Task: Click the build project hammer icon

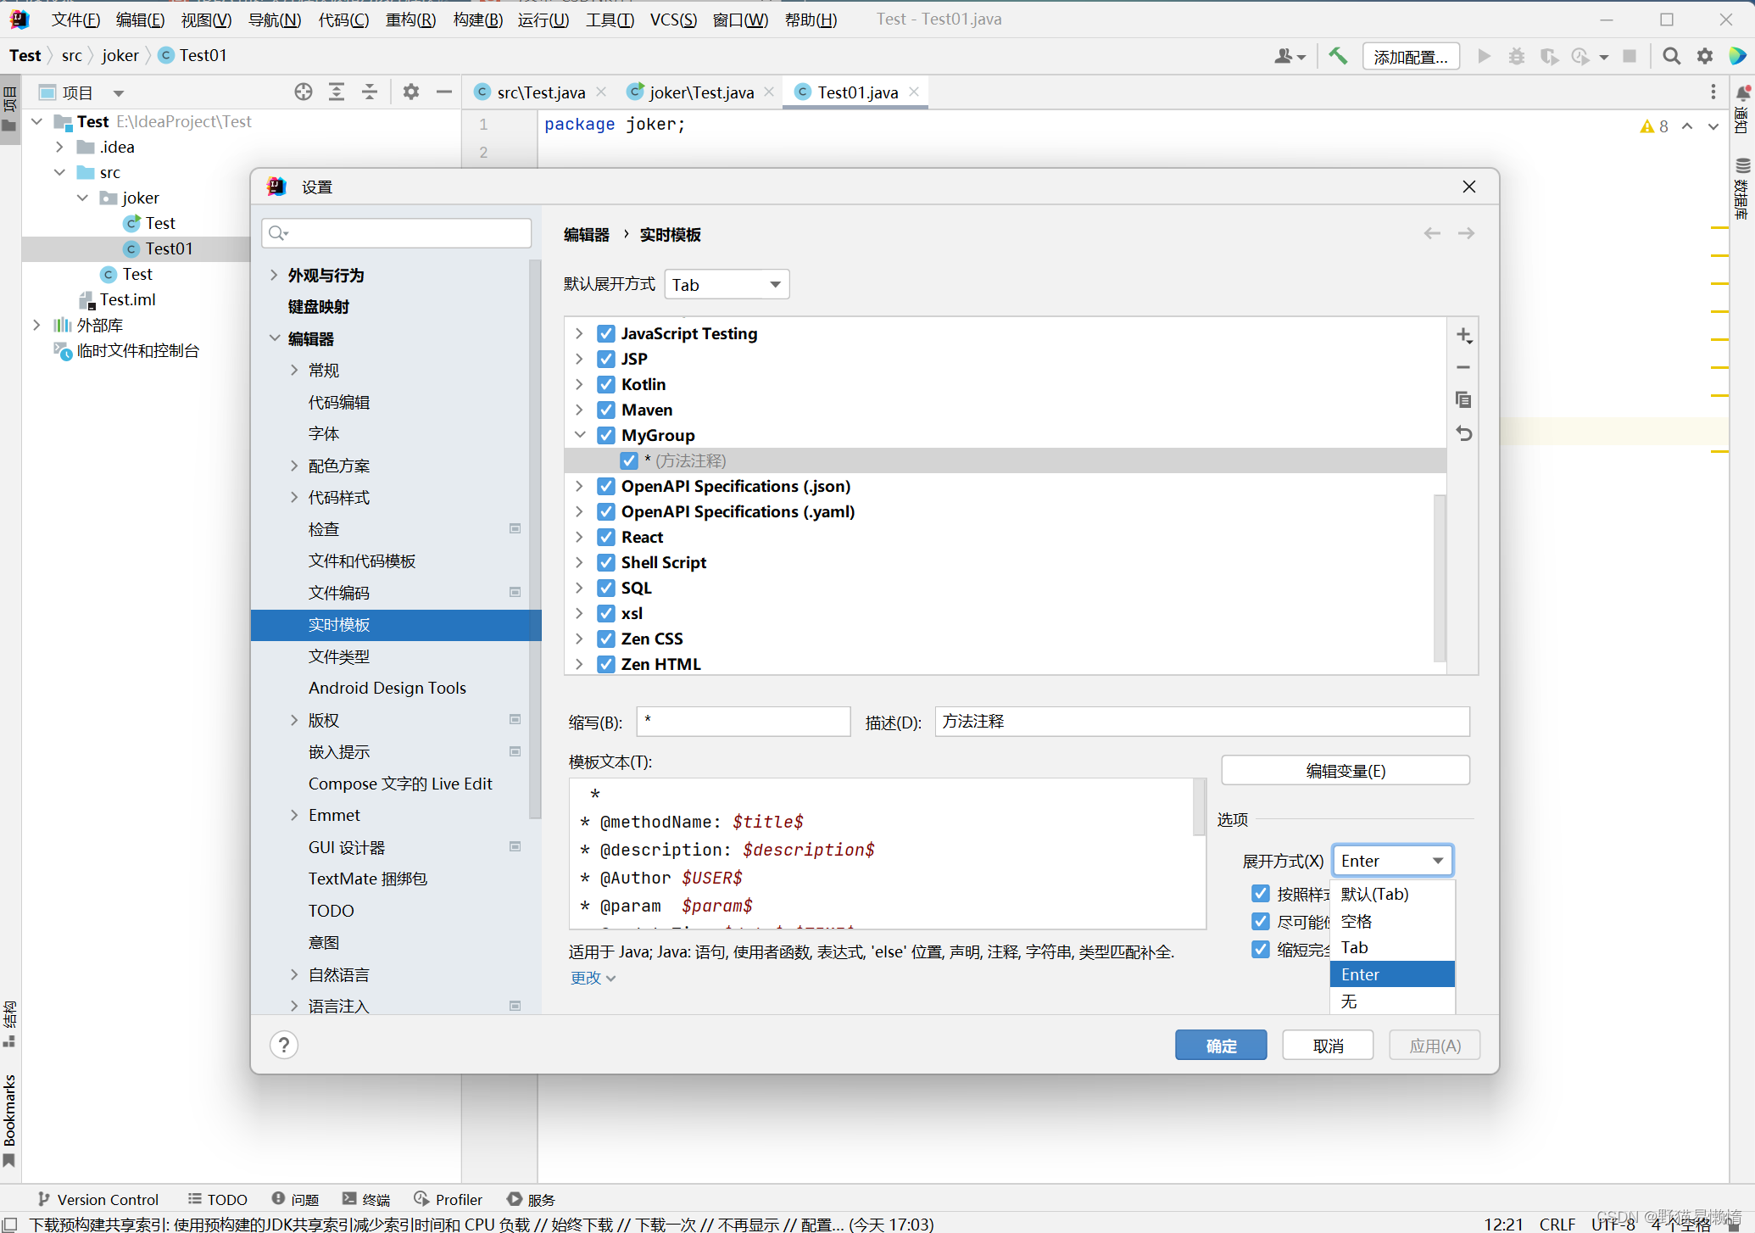Action: tap(1338, 56)
